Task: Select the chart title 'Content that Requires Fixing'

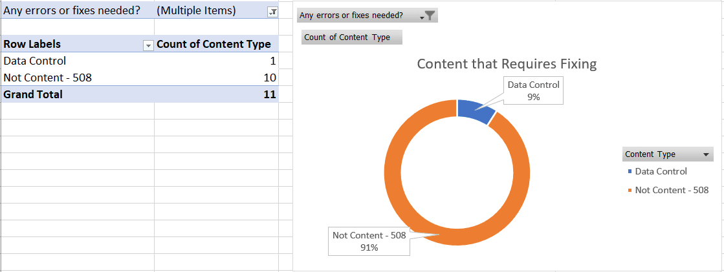Action: pos(507,64)
